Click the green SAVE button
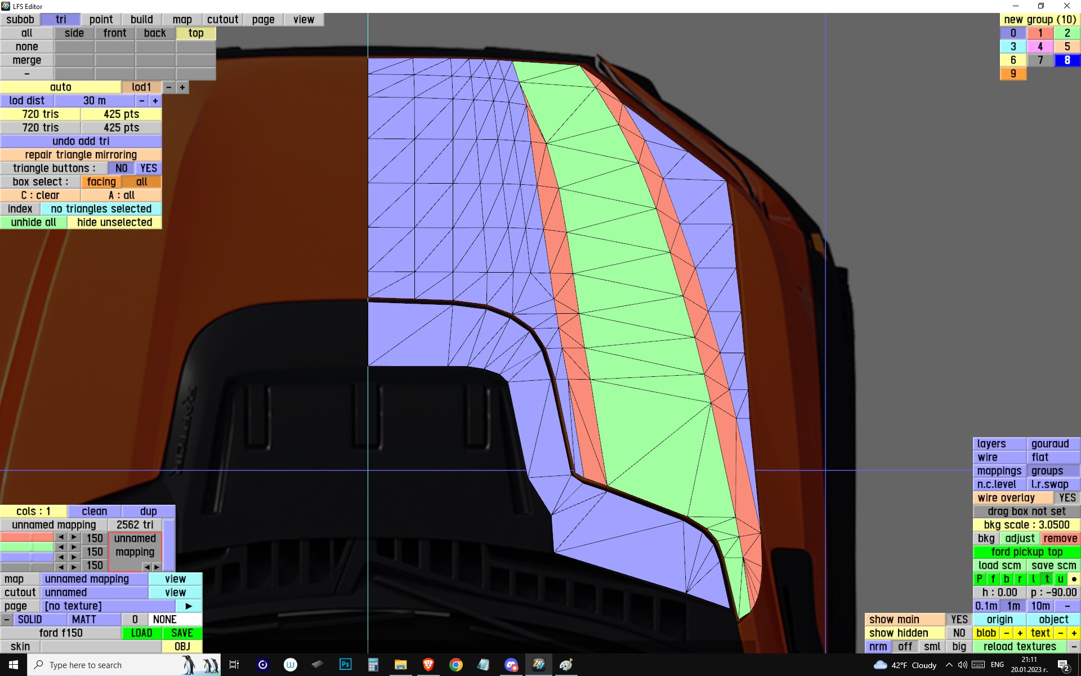1081x676 pixels. 182,633
